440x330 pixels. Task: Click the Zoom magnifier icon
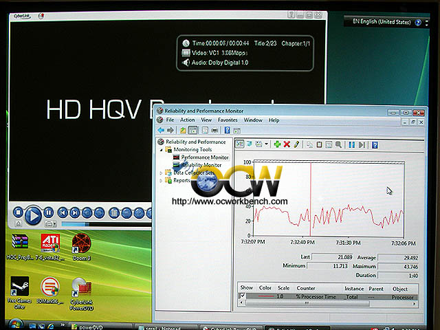338,144
